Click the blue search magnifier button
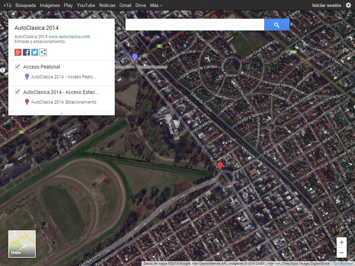The image size is (355, 266). click(277, 25)
